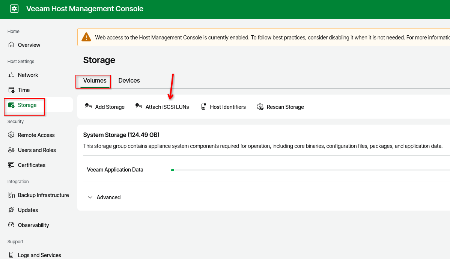Click Rescan Storage button

[280, 107]
